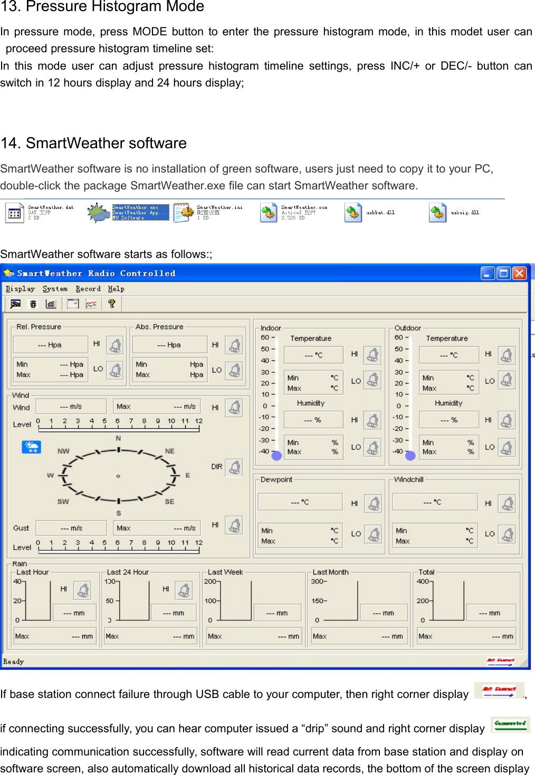
Task: Click the line graph toolbar icon
Action: pos(91,304)
